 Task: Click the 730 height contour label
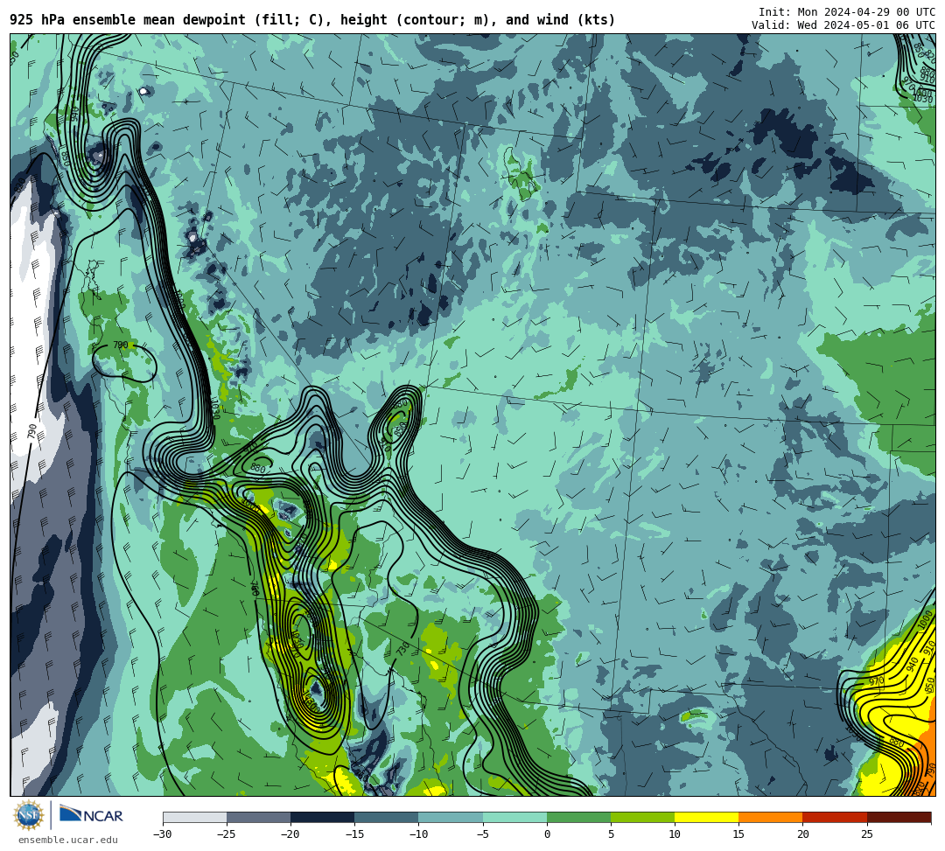(403, 649)
